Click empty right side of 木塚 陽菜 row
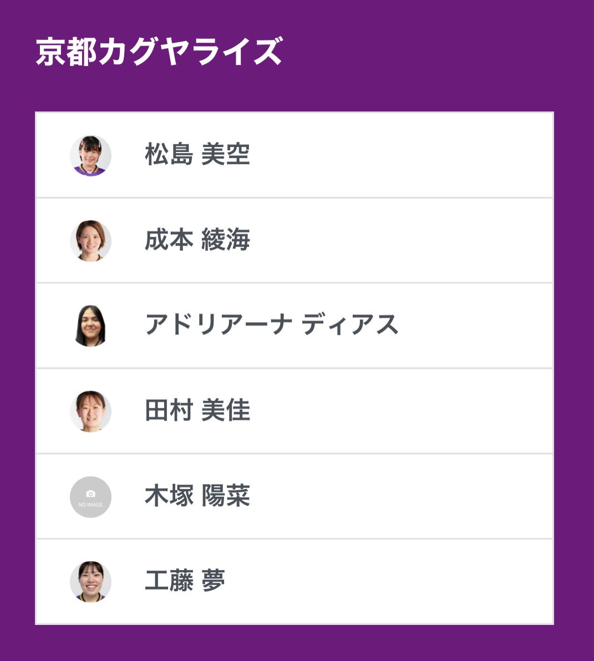Screen dimensions: 594x661 (416, 496)
